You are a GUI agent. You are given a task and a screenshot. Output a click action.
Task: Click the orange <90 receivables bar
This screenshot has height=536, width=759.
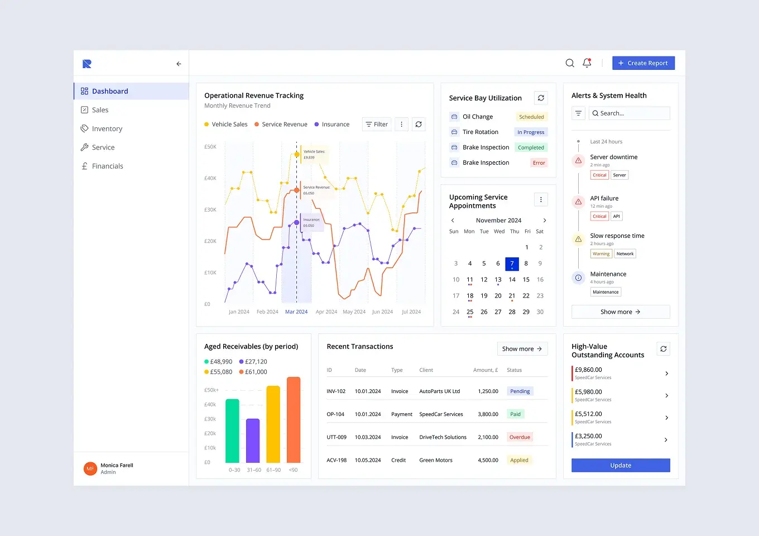(294, 420)
